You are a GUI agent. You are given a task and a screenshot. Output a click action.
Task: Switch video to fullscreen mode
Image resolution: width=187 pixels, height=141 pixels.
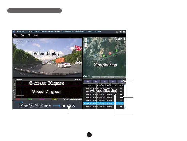coord(74,106)
